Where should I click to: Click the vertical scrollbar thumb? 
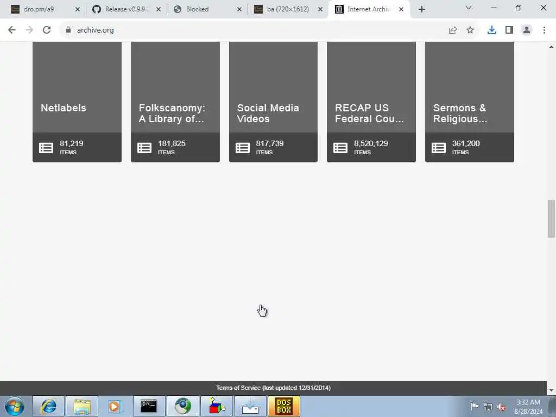(551, 219)
